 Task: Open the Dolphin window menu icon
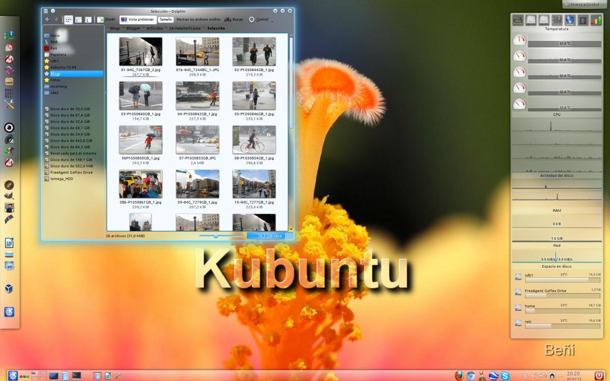46,11
